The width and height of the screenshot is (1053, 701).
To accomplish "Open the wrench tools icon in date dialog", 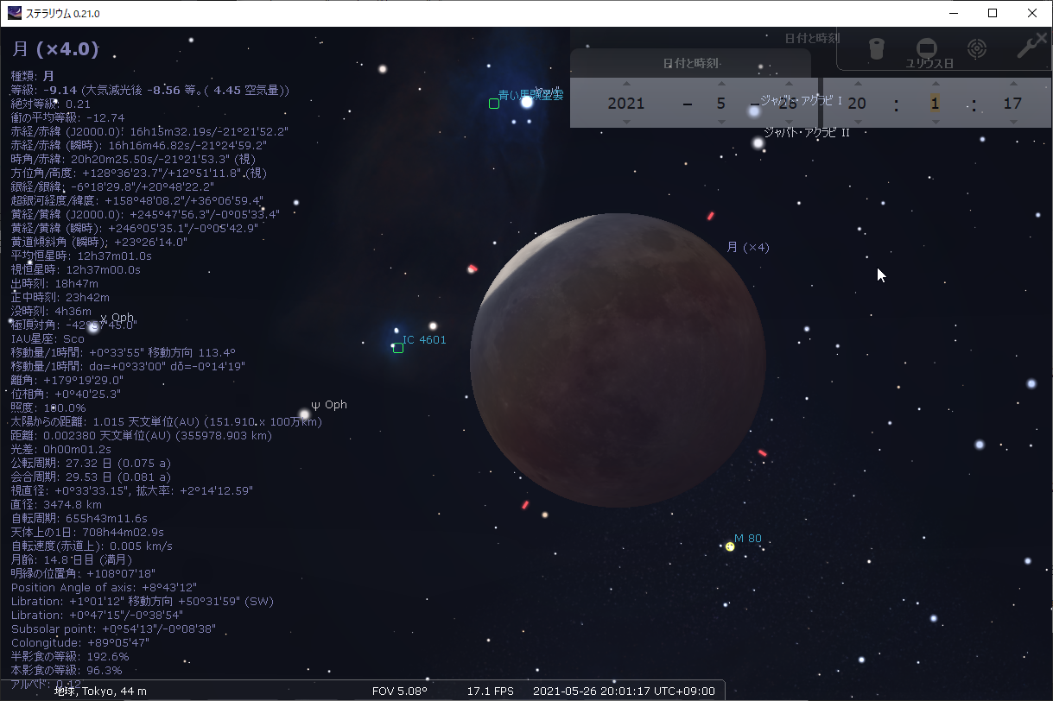I will 1030,49.
